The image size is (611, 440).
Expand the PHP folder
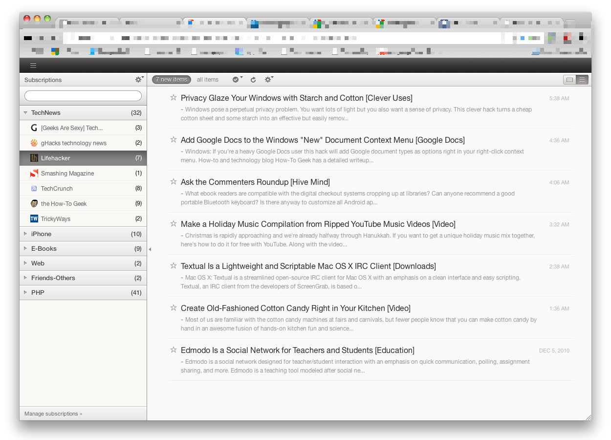(25, 292)
